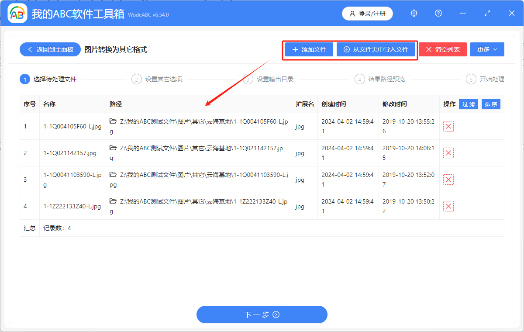Click the ABC toolbox logo icon
Screen dimensions: 524x332
(17, 13)
